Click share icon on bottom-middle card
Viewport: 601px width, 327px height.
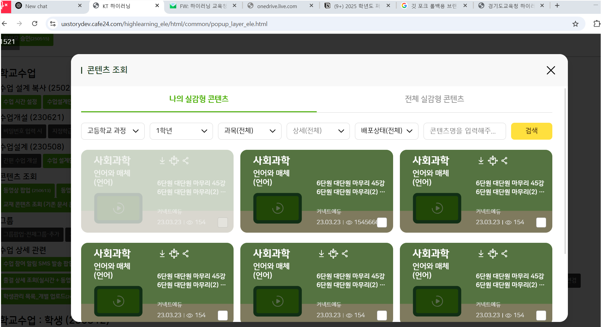(345, 254)
